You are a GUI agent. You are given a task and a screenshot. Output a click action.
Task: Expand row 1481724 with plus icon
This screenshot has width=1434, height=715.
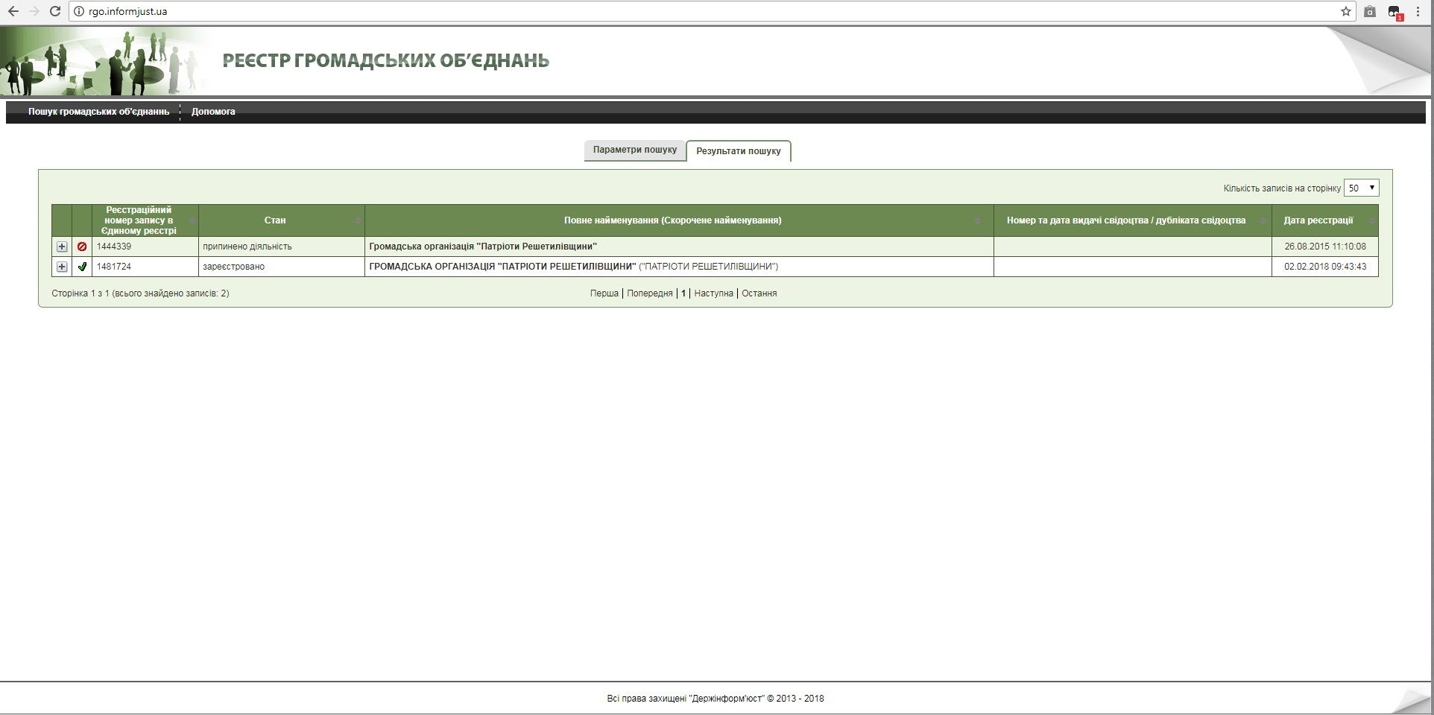[62, 267]
